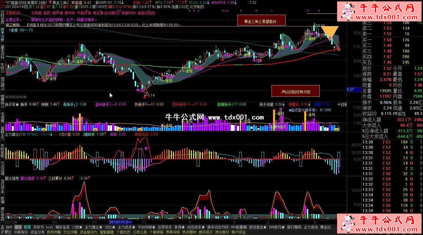Open the 分时走势 sidebar panel

pos(2,15)
